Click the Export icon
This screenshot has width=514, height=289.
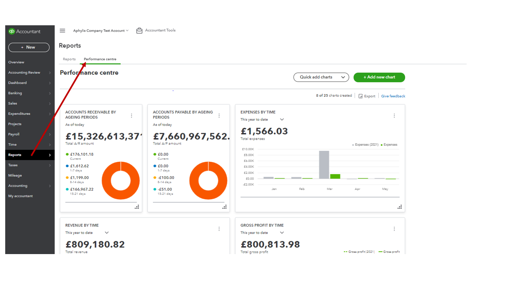point(361,96)
